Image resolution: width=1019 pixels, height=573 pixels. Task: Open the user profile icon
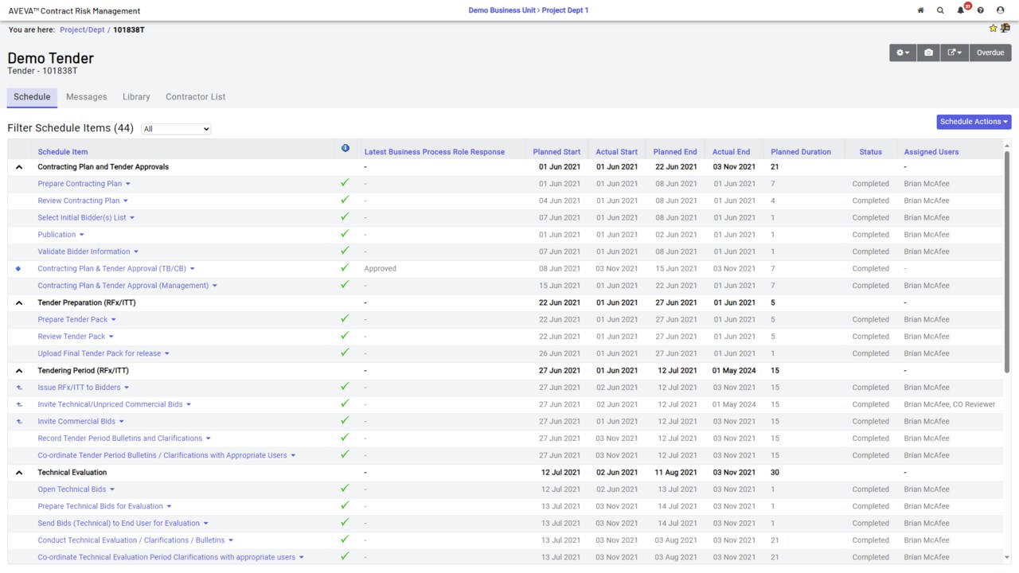(x=1001, y=10)
